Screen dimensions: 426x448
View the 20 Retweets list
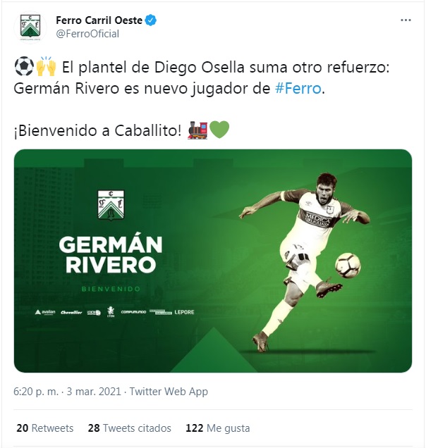(x=44, y=428)
